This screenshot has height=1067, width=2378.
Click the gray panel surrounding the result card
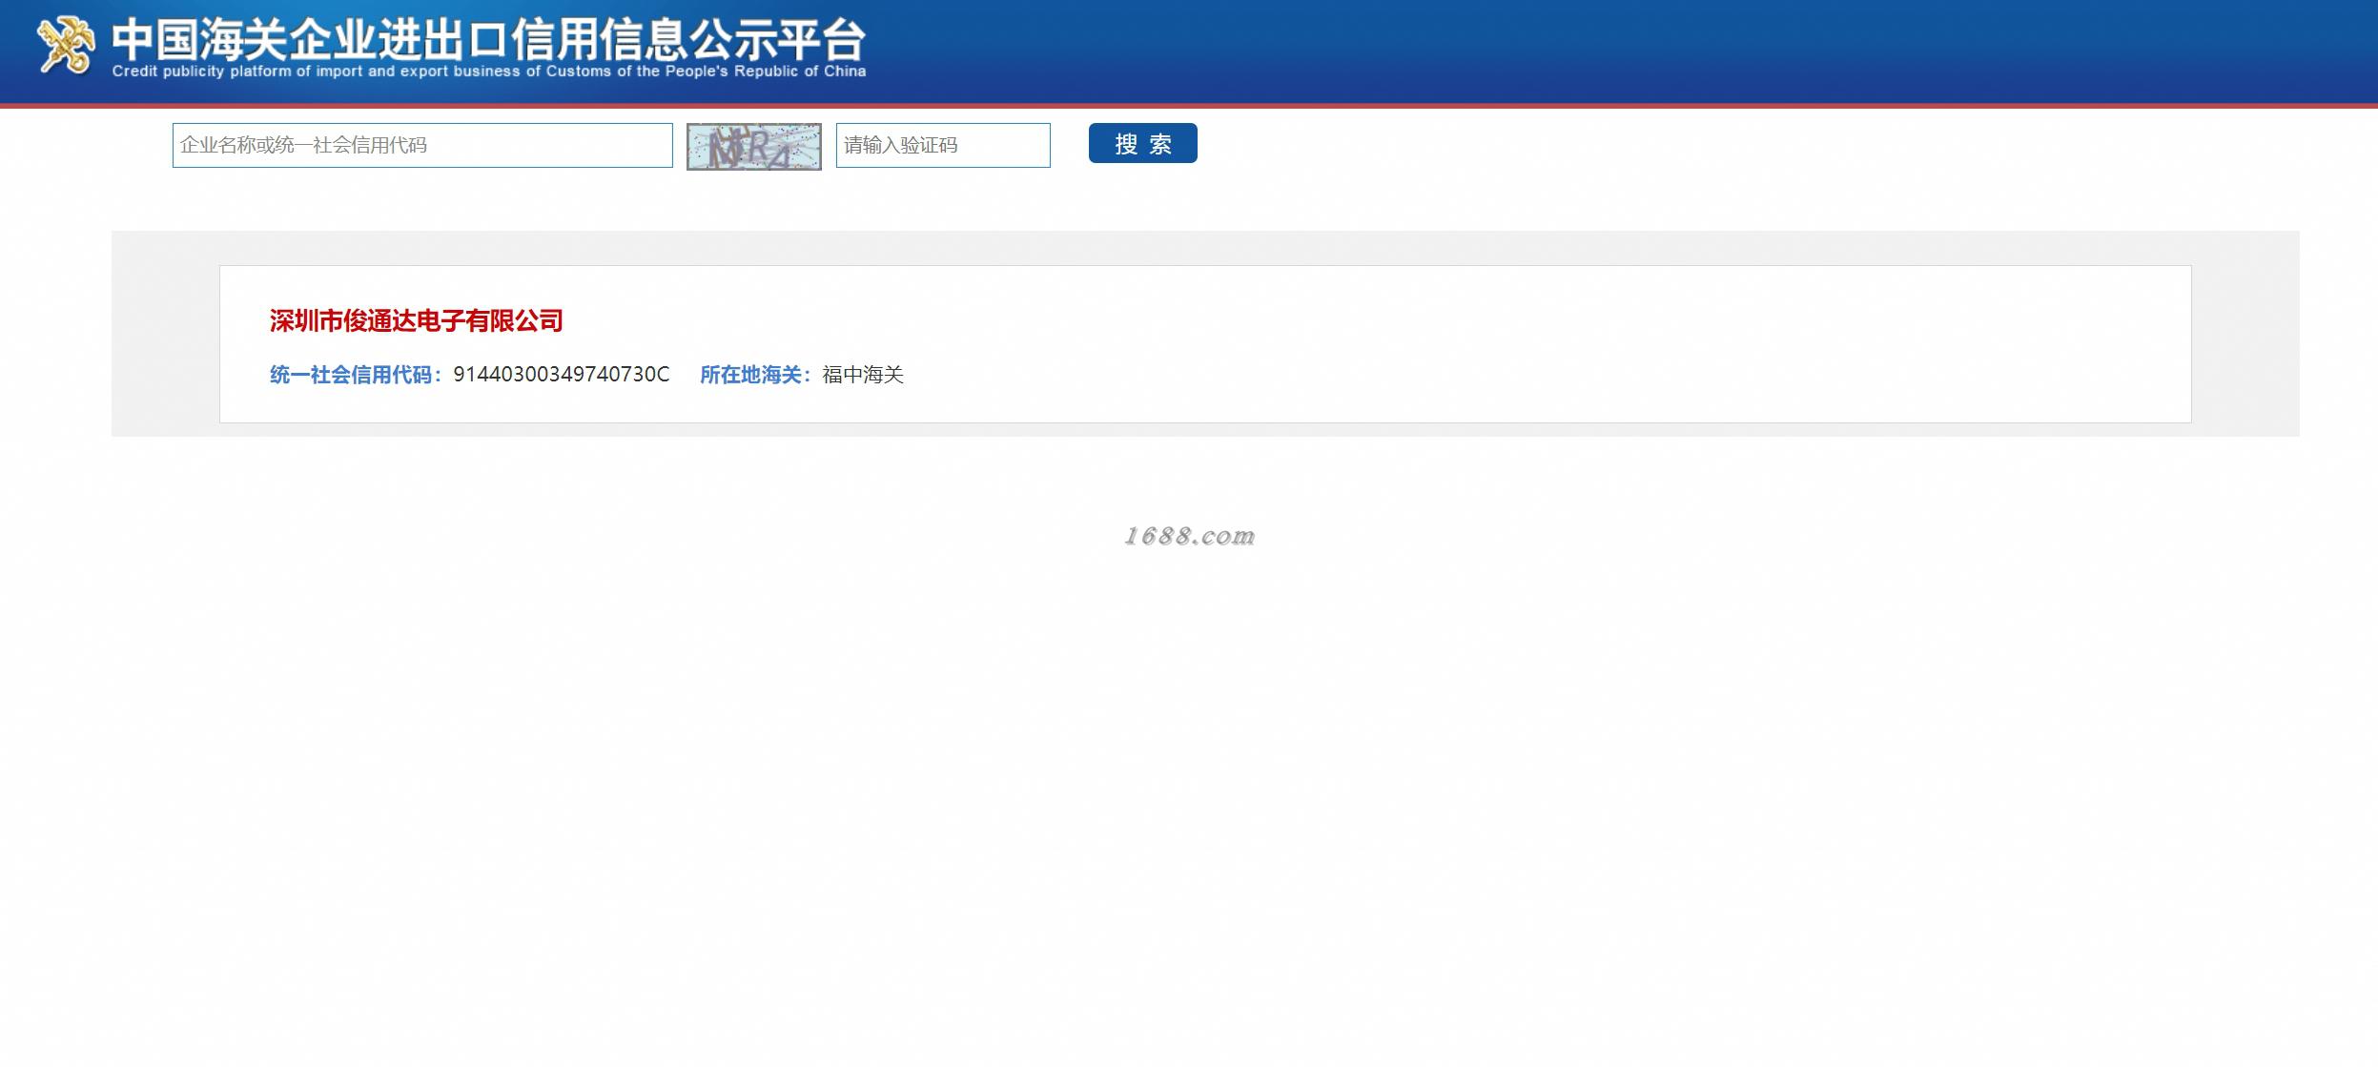pos(164,334)
